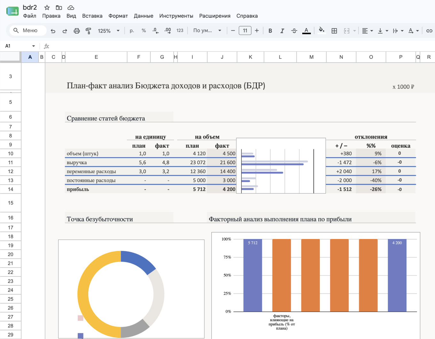Open the Вставка menu
Image resolution: width=435 pixels, height=339 pixels.
click(92, 16)
